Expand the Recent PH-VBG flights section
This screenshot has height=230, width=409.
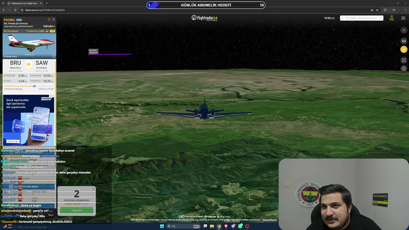coord(29,187)
